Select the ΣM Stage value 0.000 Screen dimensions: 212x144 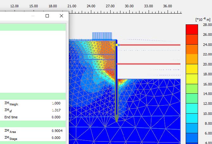click(56, 138)
